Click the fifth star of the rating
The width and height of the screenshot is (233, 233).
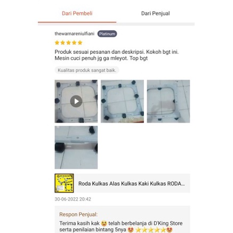pos(80,43)
